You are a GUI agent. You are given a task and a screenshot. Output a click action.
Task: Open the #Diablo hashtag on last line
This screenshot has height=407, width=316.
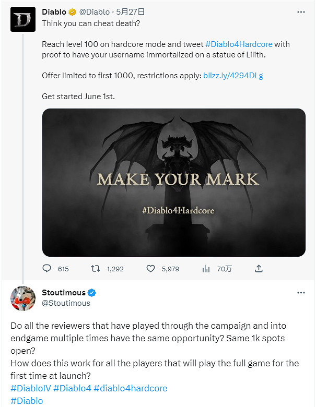pyautogui.click(x=26, y=401)
